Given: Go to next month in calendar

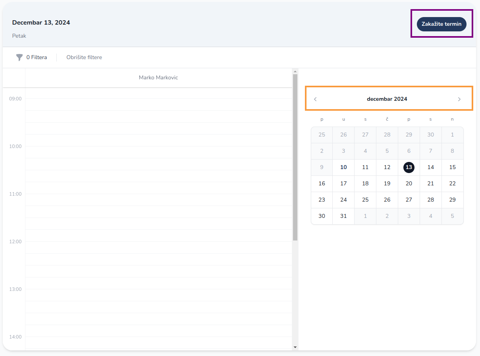Looking at the screenshot, I should click(459, 99).
